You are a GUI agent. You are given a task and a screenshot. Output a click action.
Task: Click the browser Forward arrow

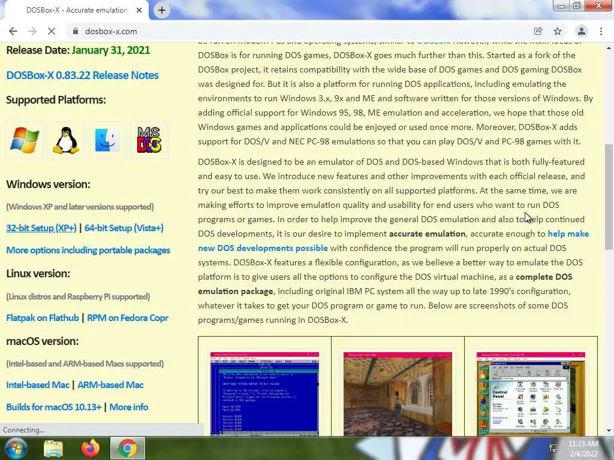pos(32,31)
